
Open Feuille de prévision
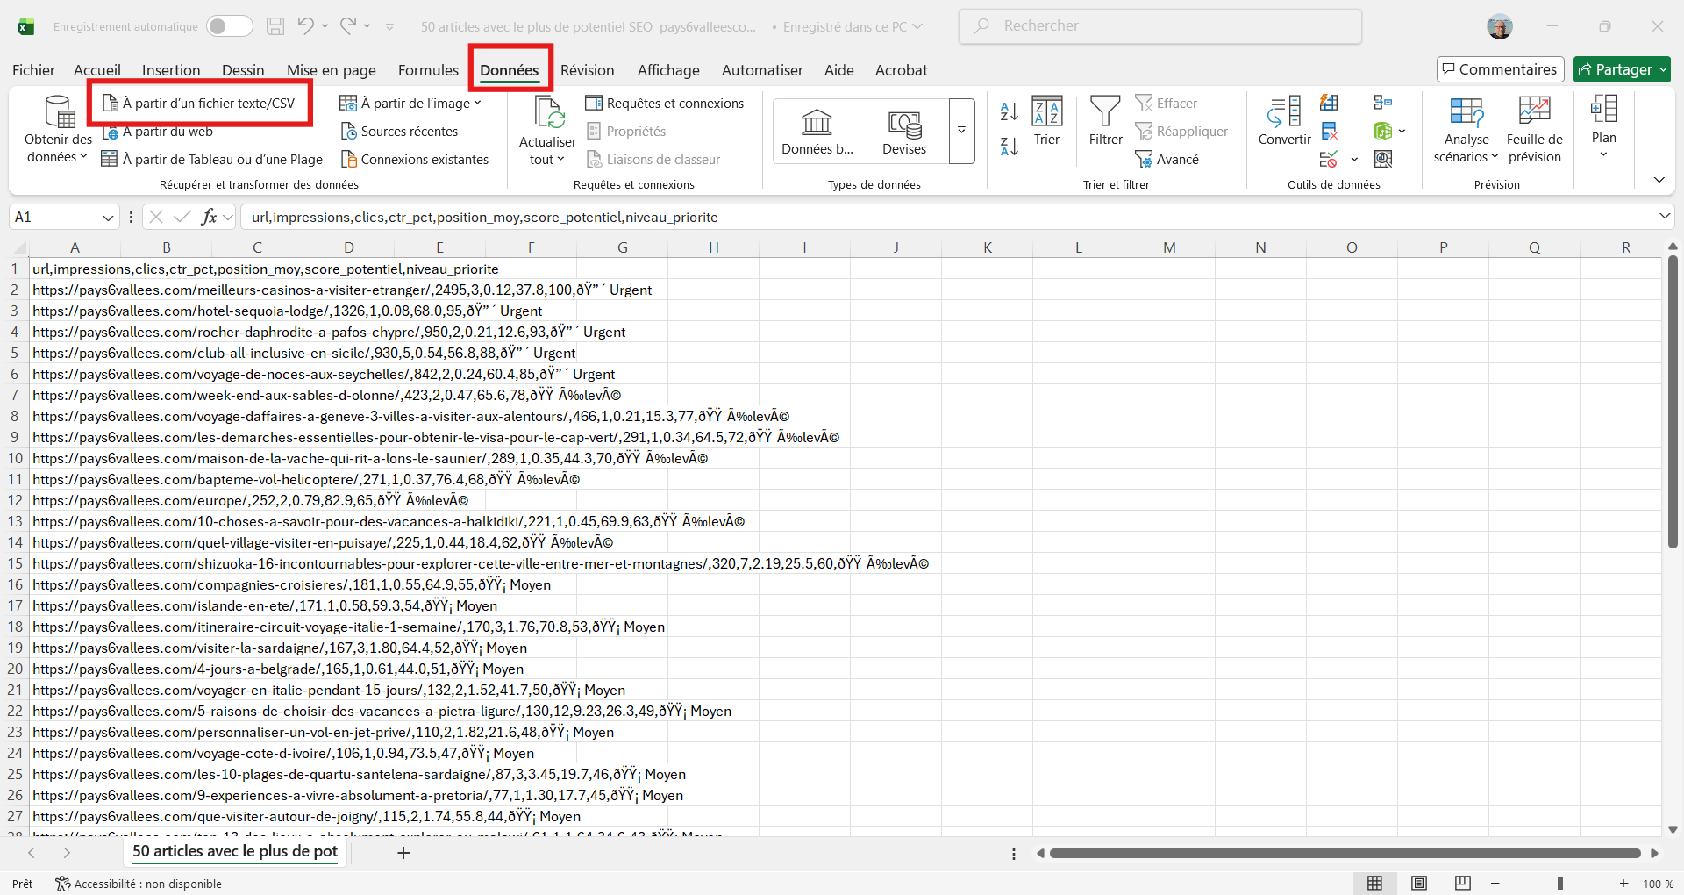1534,130
